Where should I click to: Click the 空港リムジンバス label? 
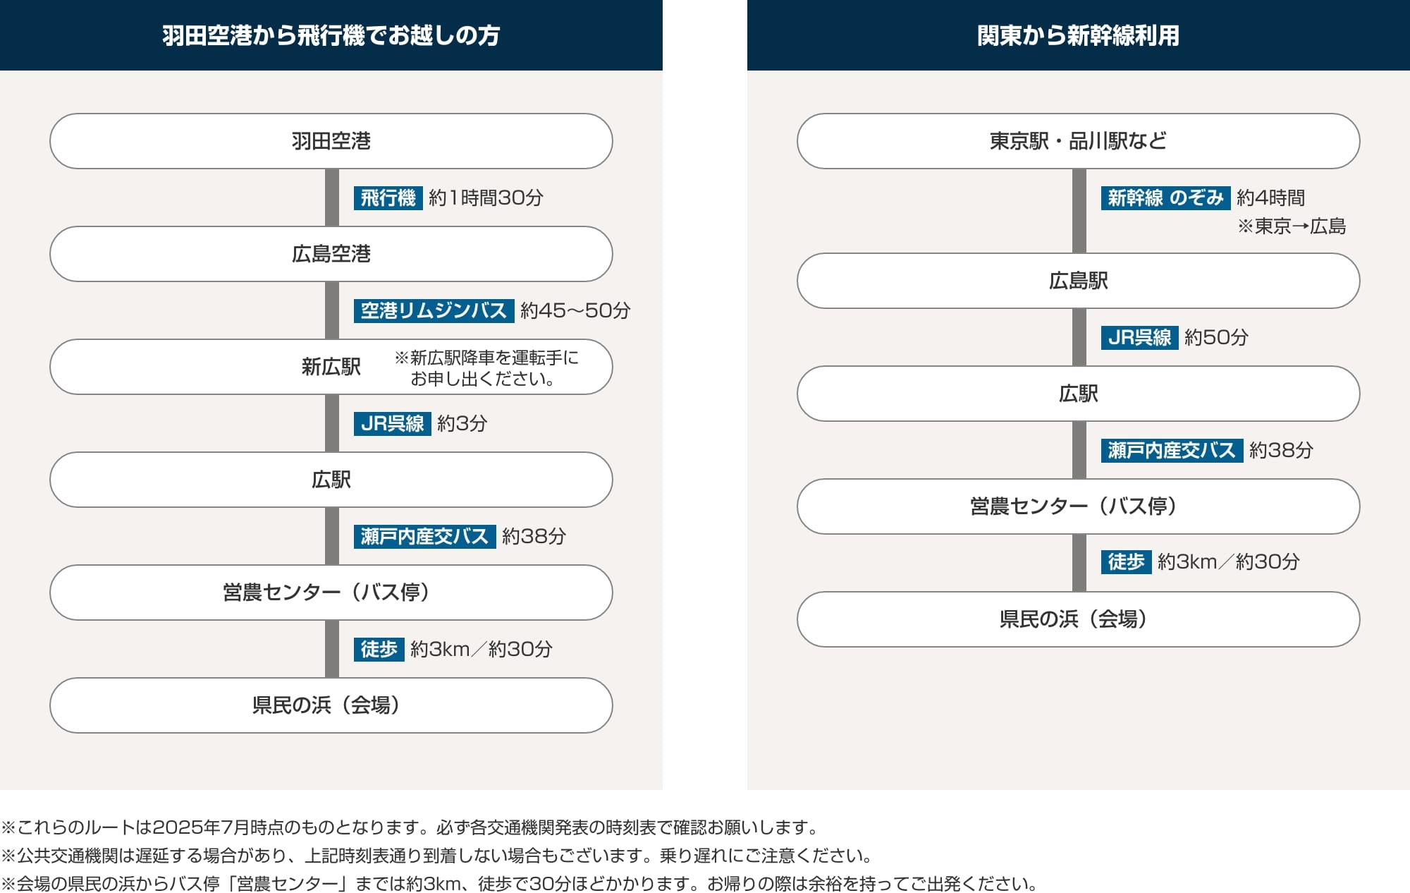(434, 310)
